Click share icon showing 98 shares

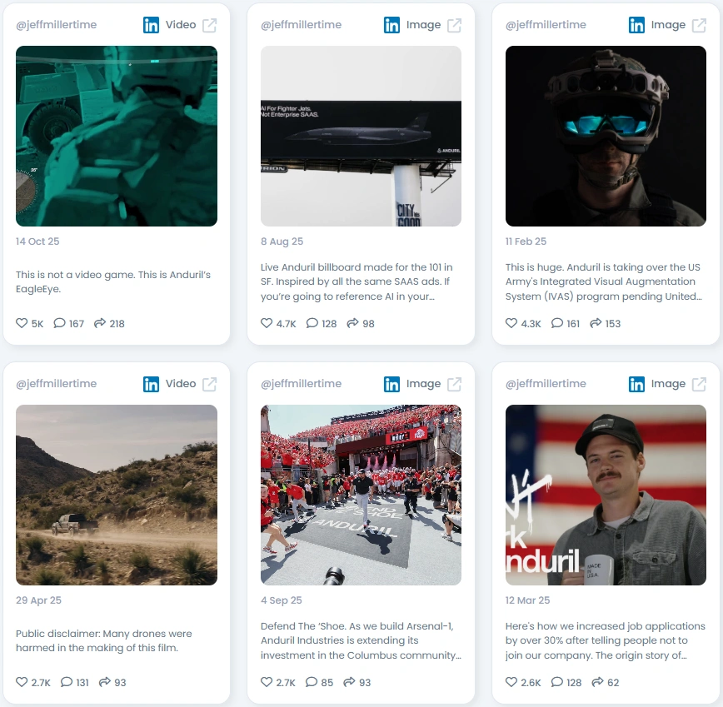pos(352,323)
